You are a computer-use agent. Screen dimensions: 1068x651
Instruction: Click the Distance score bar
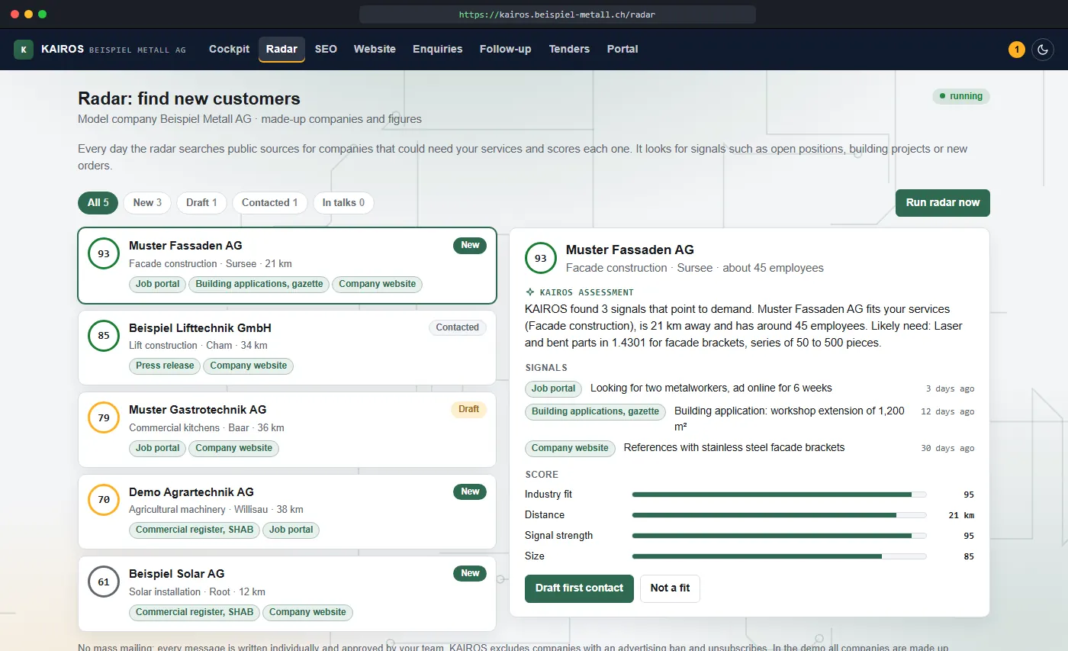point(779,515)
